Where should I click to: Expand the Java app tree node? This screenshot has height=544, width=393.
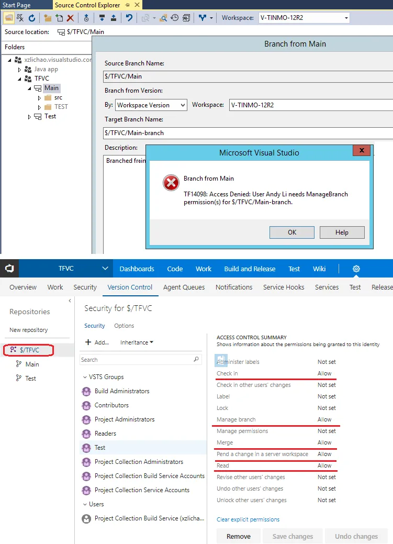(x=19, y=70)
